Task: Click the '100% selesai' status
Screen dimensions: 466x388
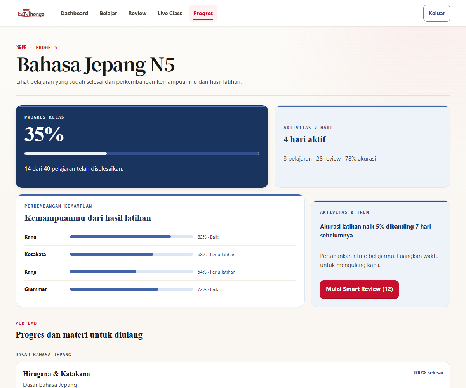Action: 428,372
